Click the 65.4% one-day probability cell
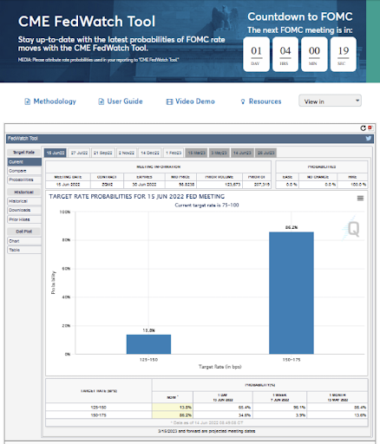Viewport: 380px width, 444px height. click(223, 407)
